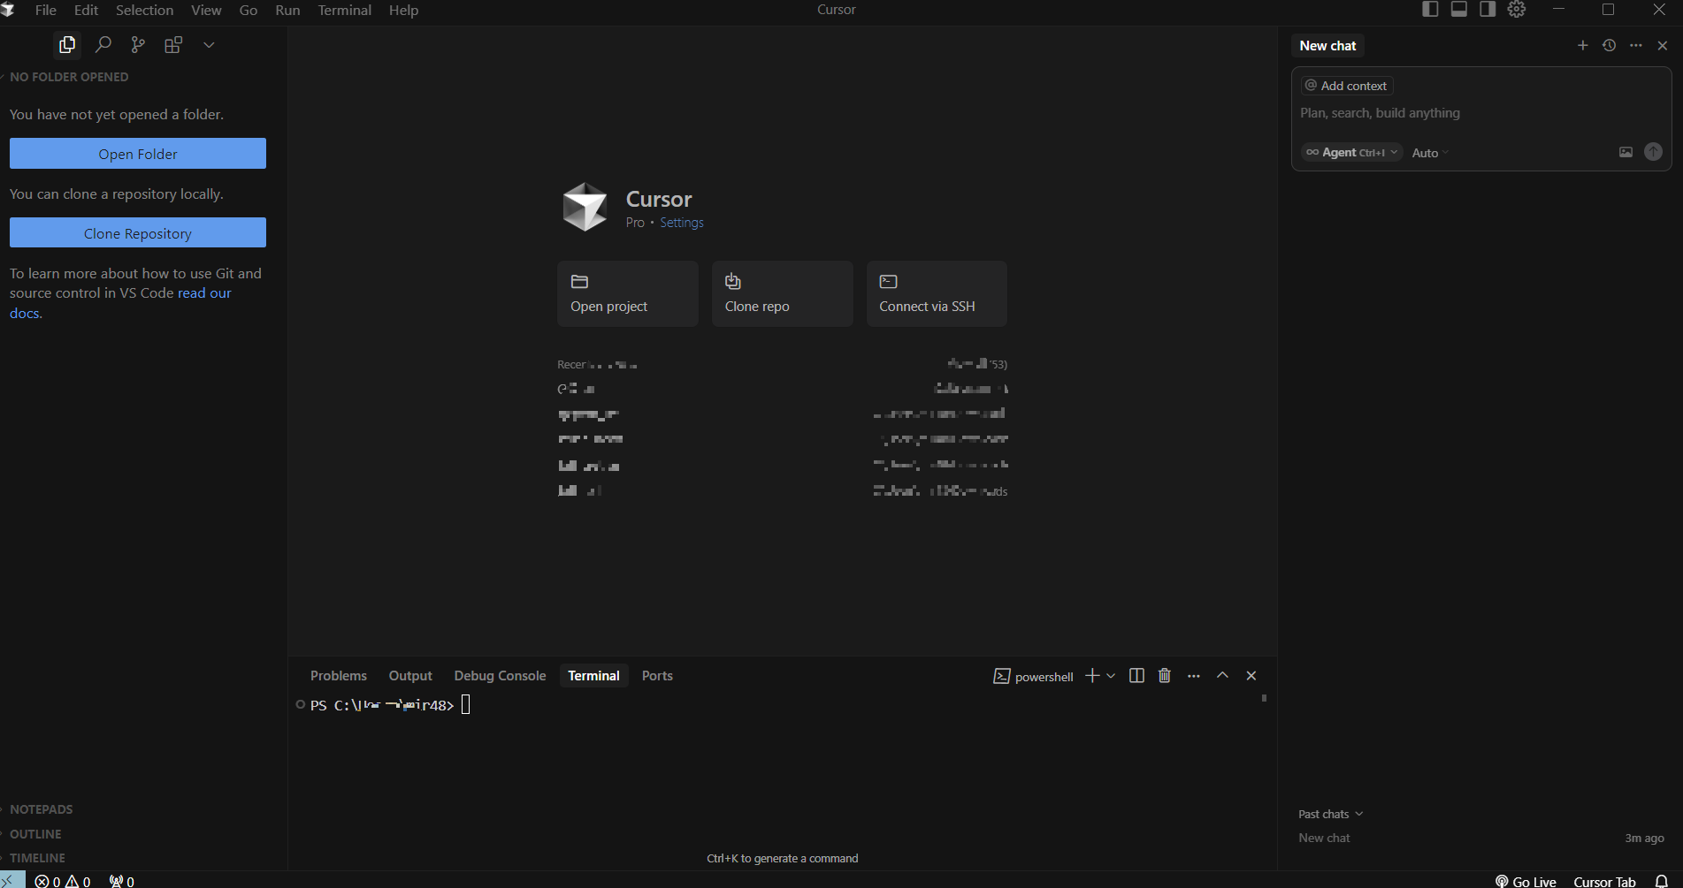Close the chat pane

coord(1663,45)
